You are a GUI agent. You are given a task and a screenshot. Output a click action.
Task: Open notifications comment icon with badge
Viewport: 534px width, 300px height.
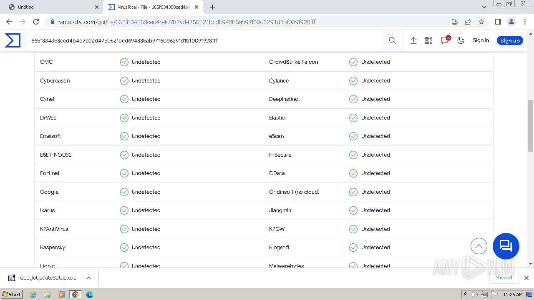445,40
